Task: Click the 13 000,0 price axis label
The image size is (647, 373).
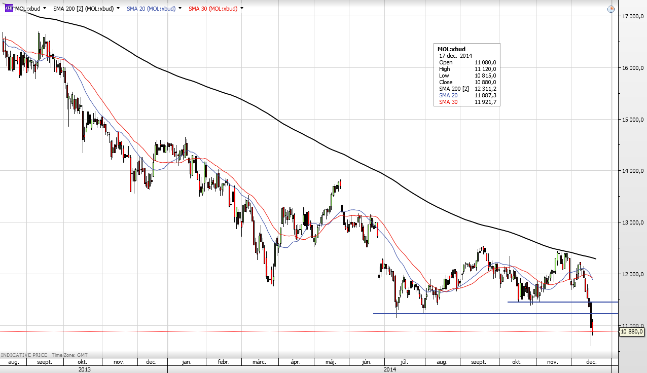Action: pos(633,222)
